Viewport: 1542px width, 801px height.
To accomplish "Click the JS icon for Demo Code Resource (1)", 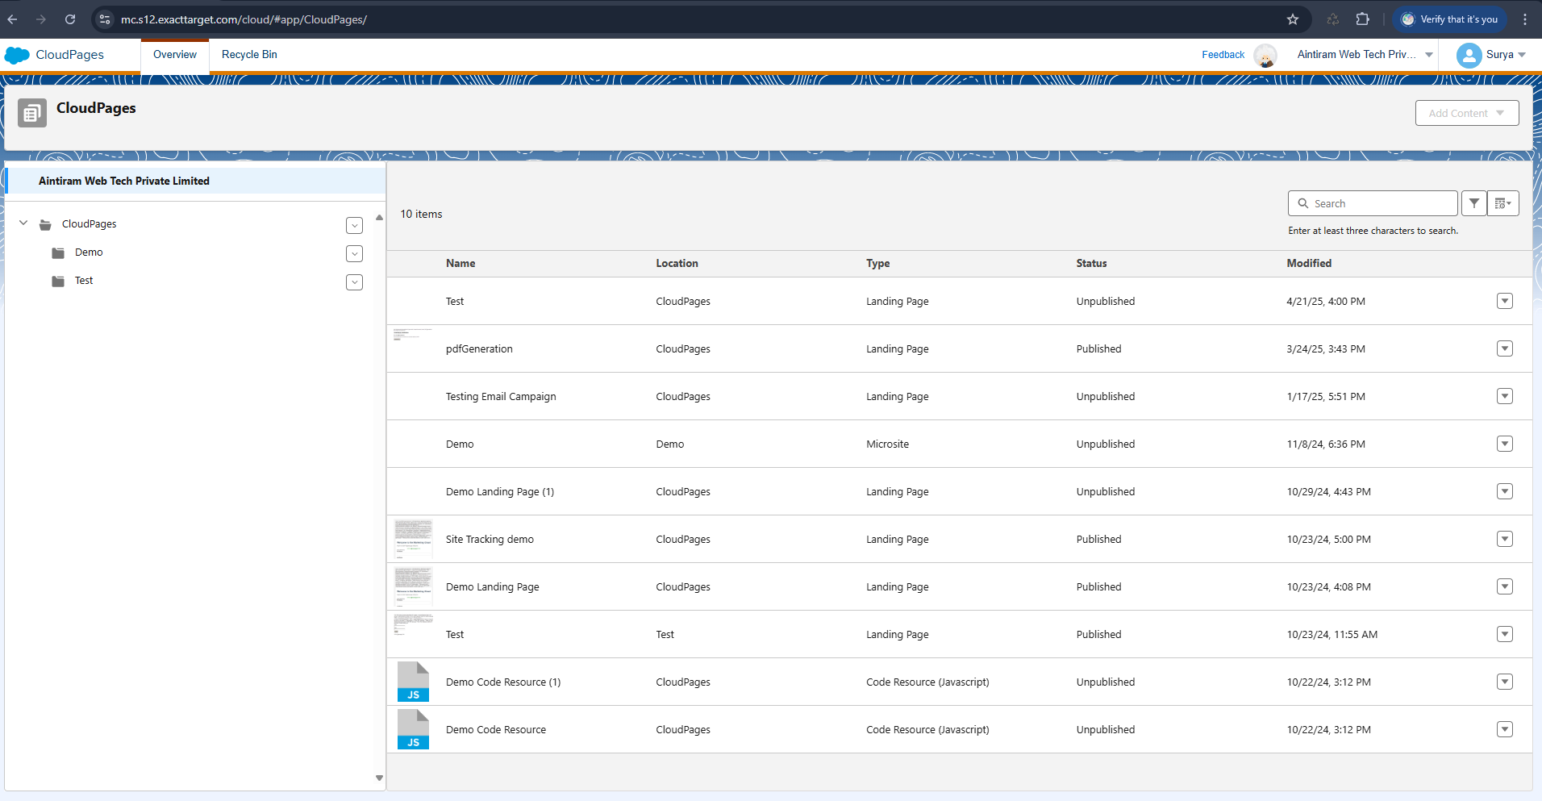I will [413, 682].
